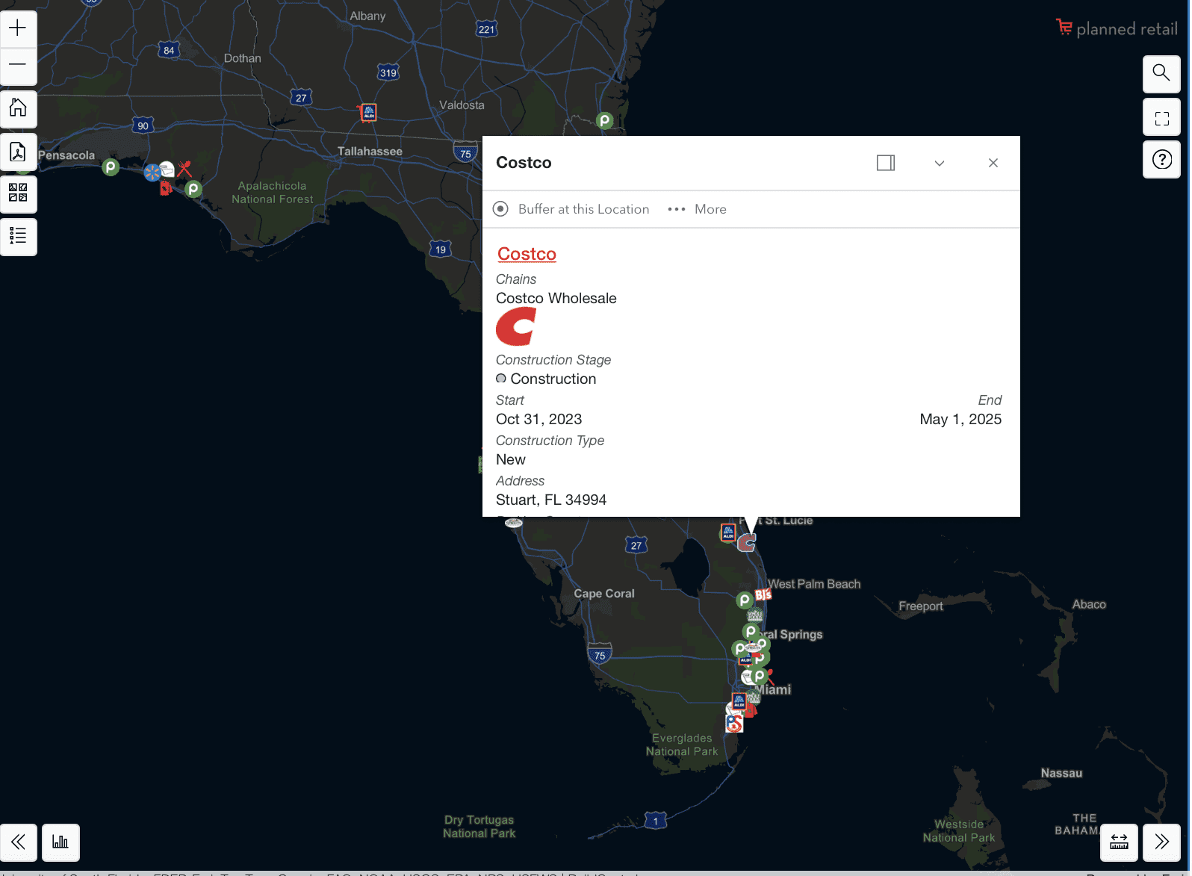Select the Whole Foods marker below BJ's

tap(755, 615)
